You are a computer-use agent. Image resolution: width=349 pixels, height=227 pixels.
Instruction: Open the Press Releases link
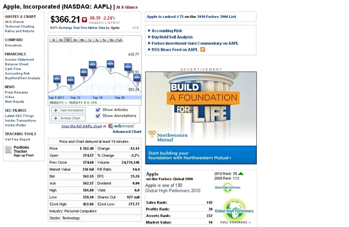click(x=16, y=92)
